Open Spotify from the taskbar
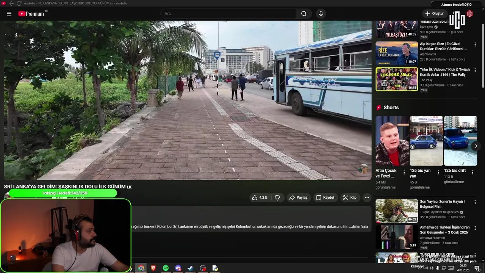This screenshot has height=273, width=485. click(166, 268)
